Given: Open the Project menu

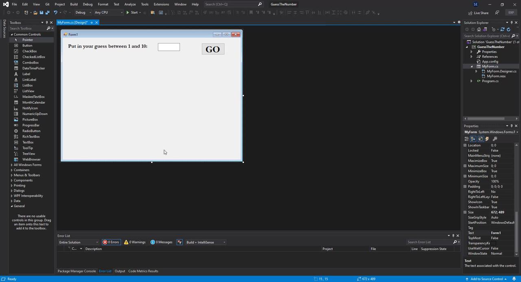Looking at the screenshot, I should [x=60, y=4].
